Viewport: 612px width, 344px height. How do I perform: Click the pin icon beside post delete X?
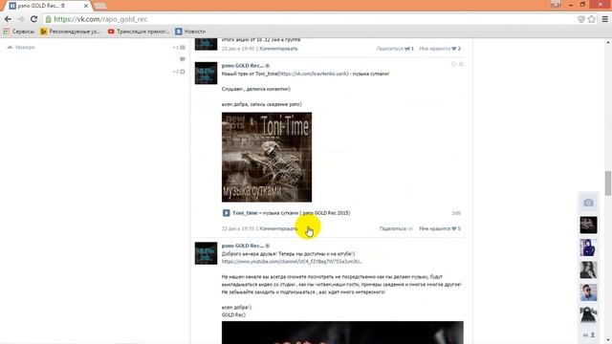[x=453, y=64]
